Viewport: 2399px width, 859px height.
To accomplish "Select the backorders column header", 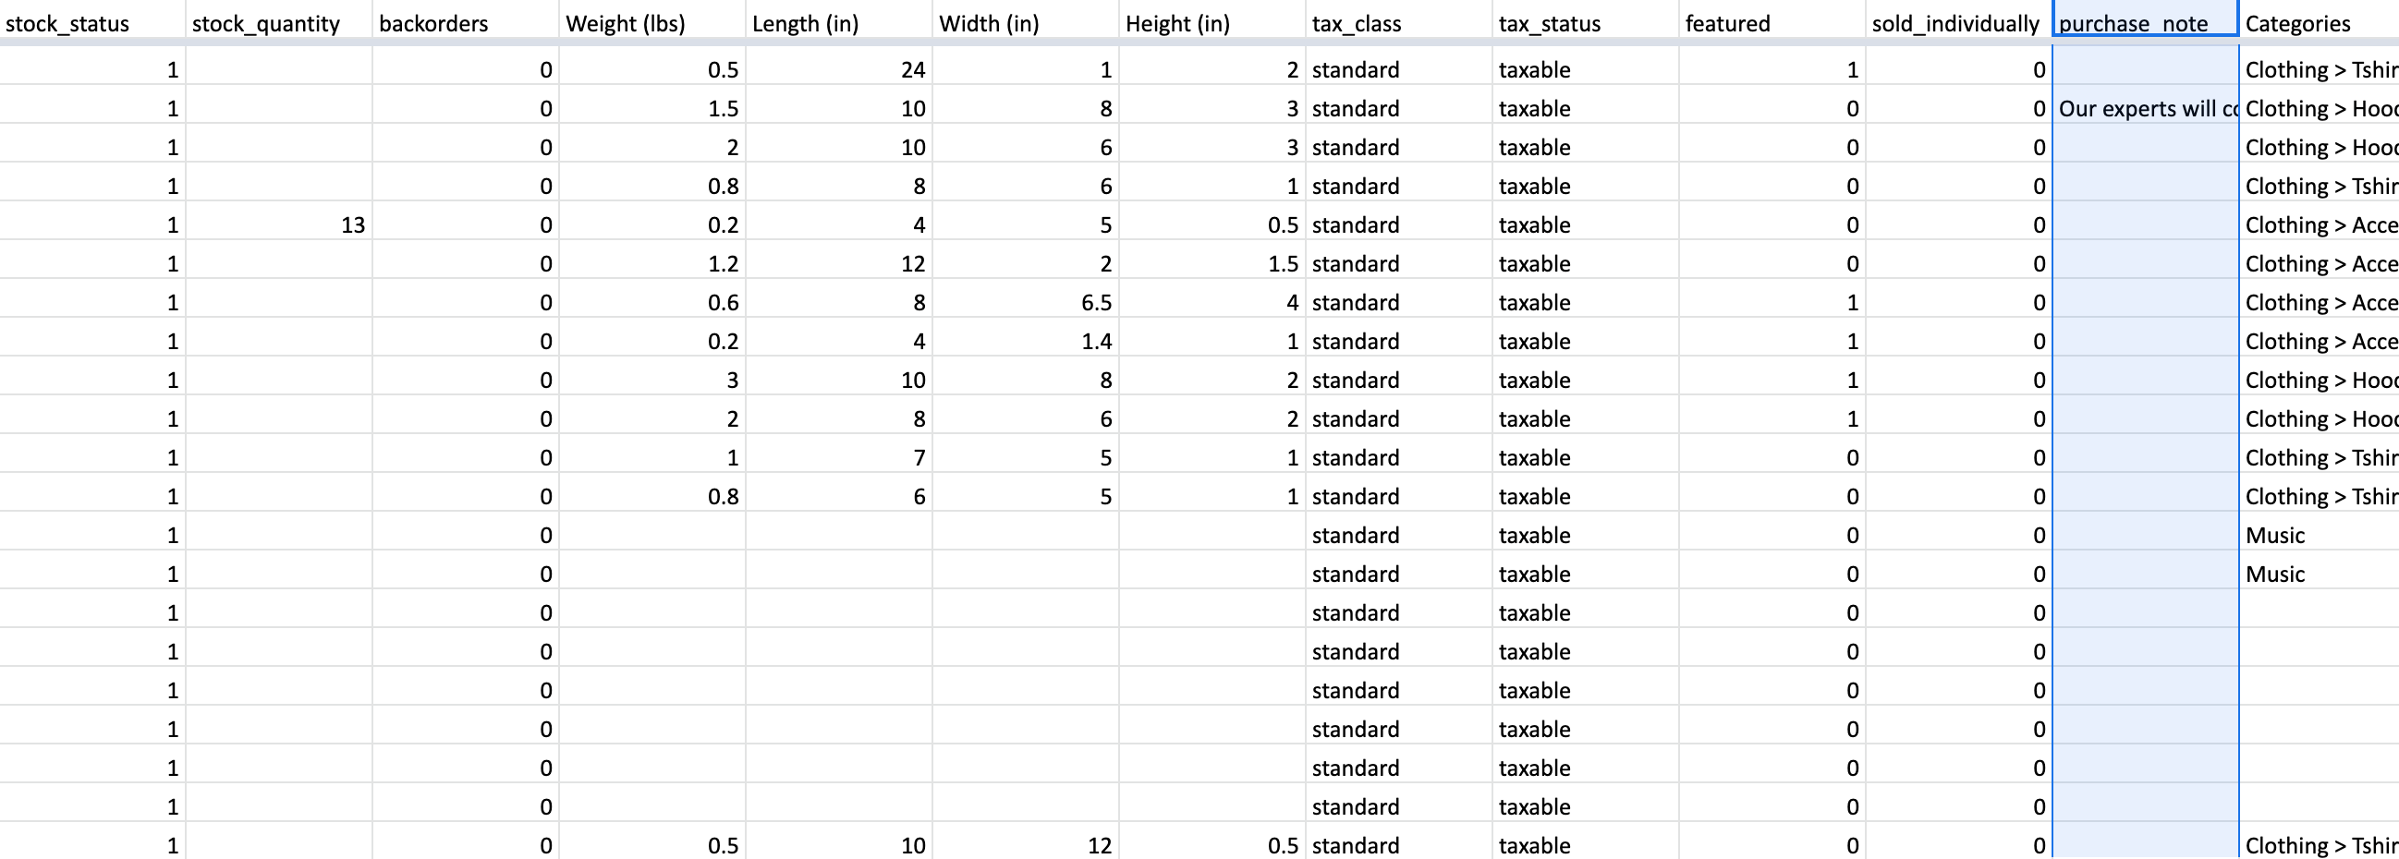I will point(466,23).
